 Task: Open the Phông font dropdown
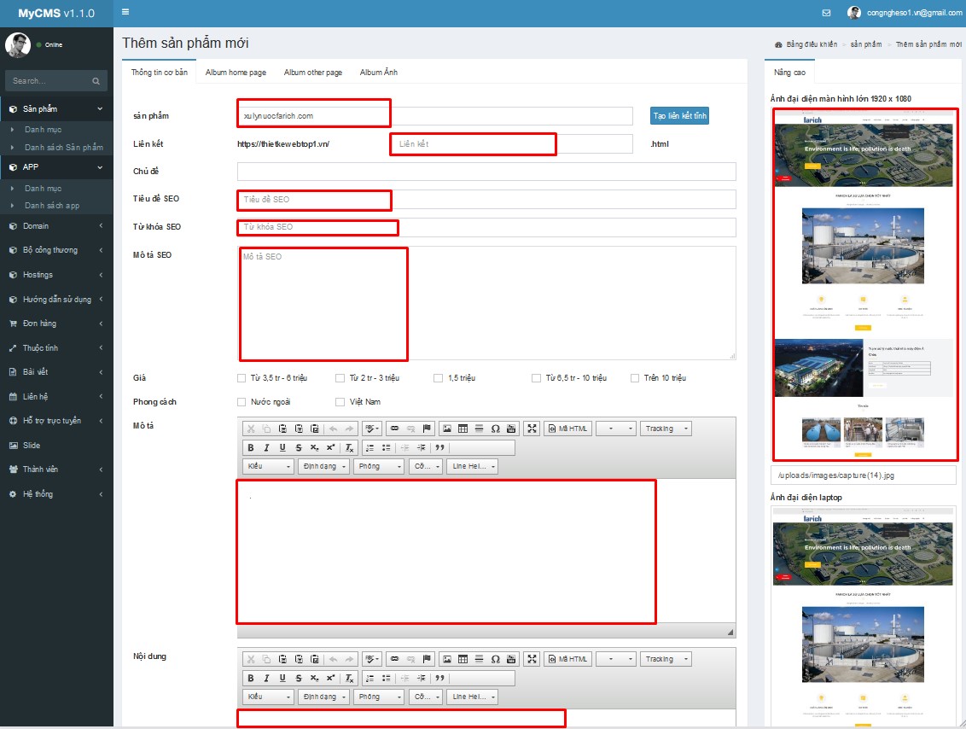[378, 465]
